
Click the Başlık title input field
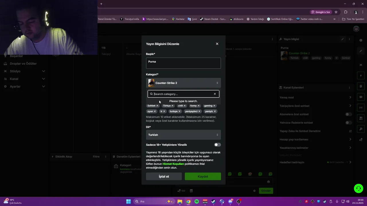pos(183,63)
